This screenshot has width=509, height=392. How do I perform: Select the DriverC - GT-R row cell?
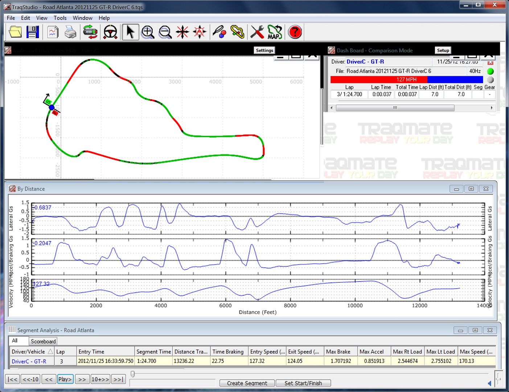click(x=32, y=361)
